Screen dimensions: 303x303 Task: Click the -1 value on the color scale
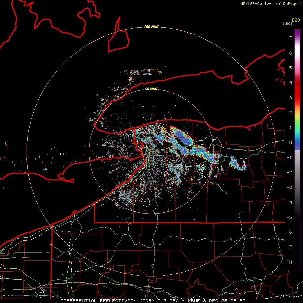click(289, 158)
